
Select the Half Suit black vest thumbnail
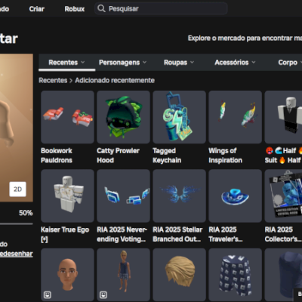[283, 117]
